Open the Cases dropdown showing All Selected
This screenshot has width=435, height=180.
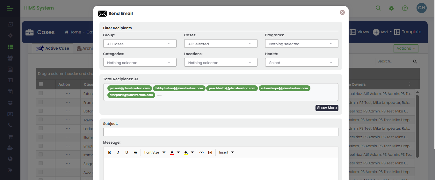(x=221, y=44)
